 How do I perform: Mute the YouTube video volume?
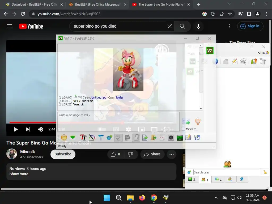pyautogui.click(x=41, y=129)
